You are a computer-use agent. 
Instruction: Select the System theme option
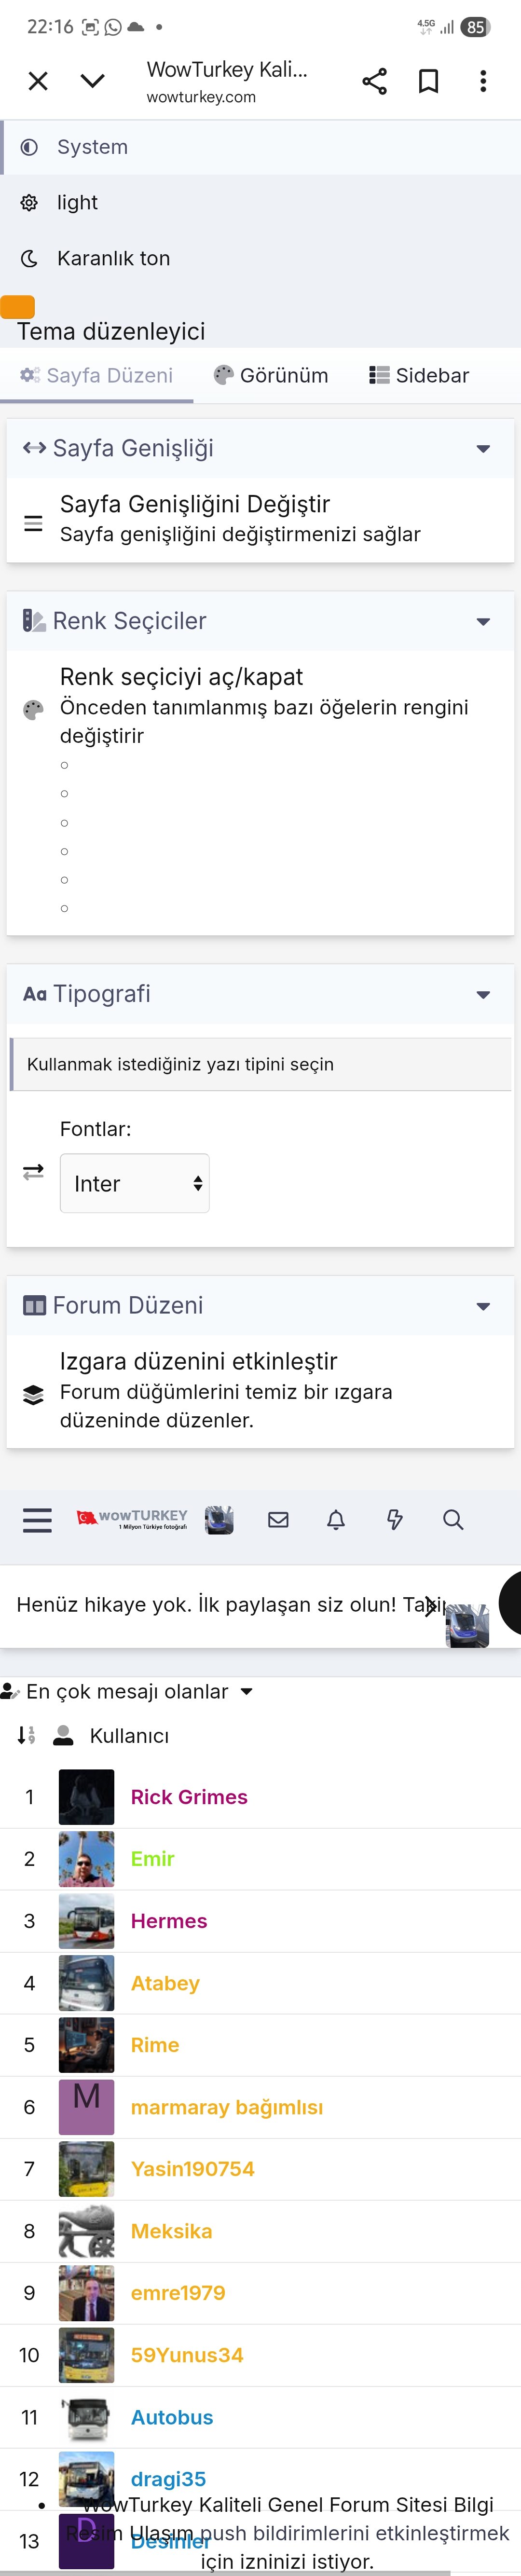(92, 147)
